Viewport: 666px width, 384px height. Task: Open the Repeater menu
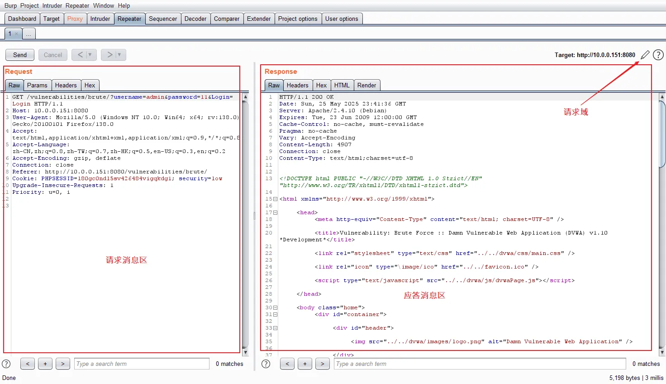77,5
